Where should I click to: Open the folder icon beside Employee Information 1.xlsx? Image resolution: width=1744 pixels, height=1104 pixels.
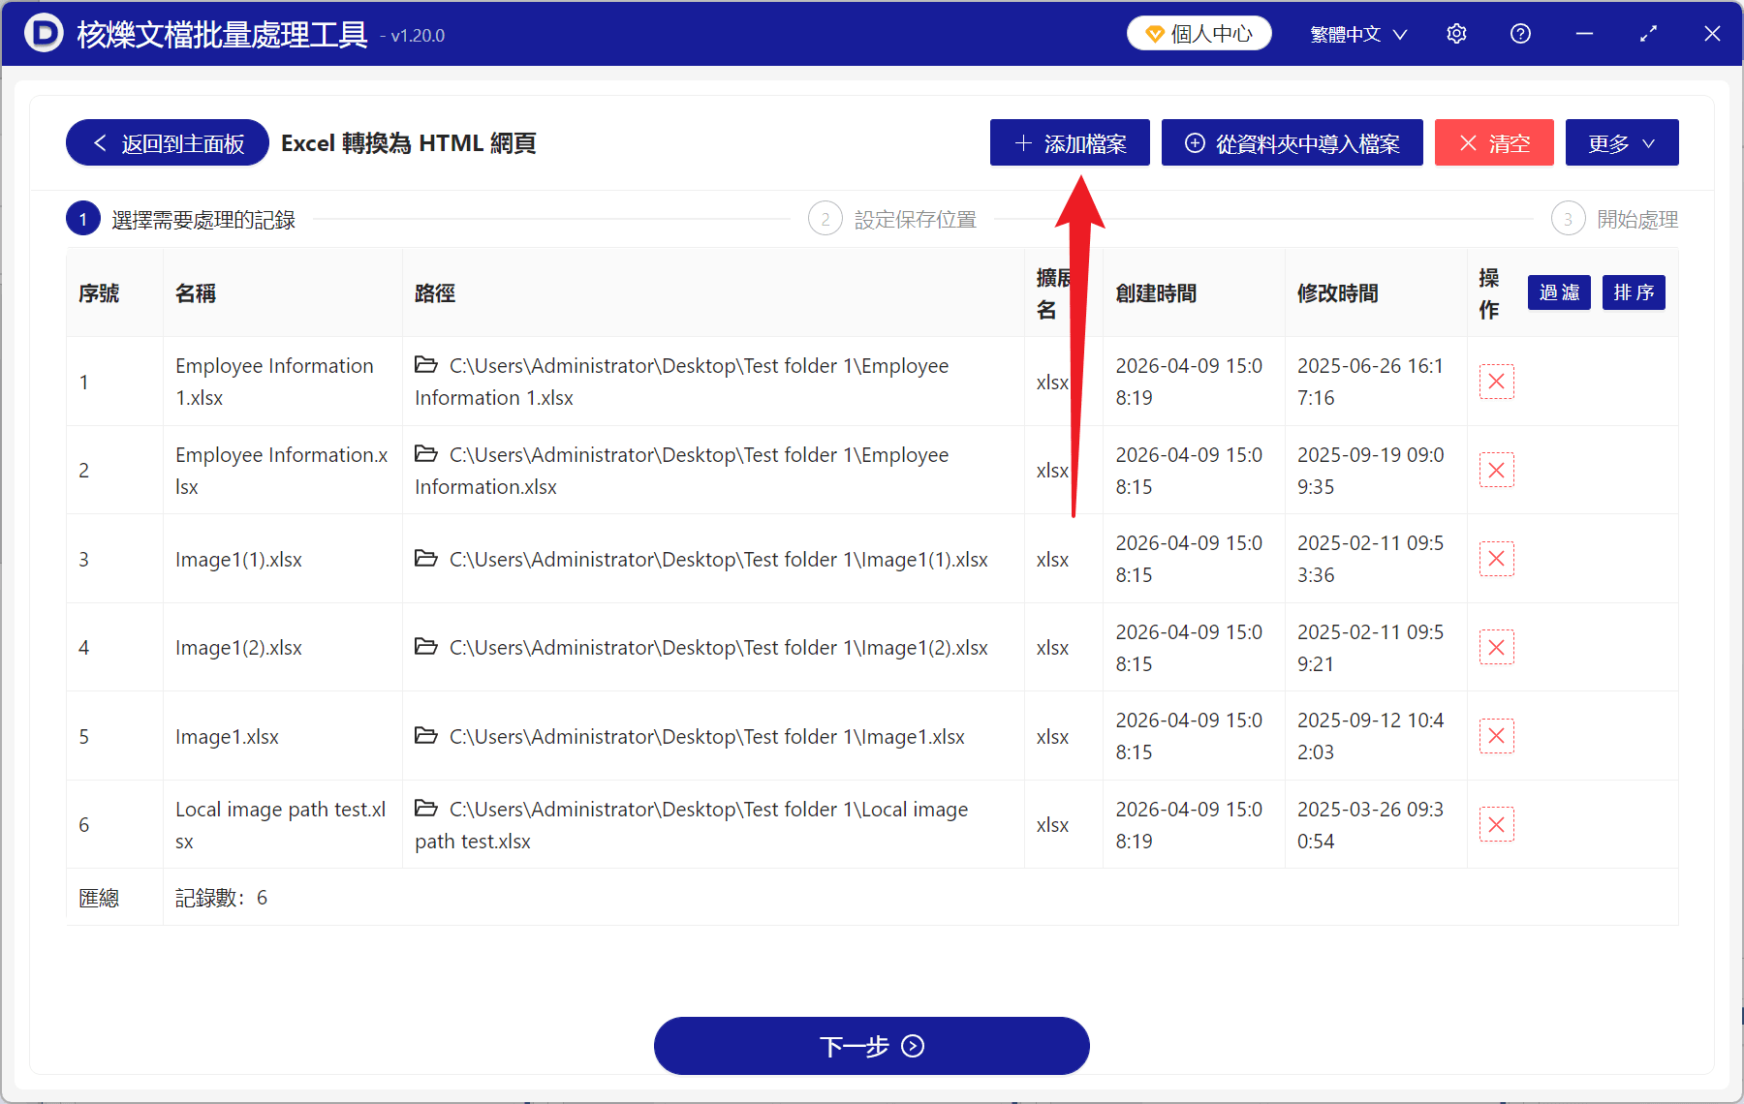[426, 366]
